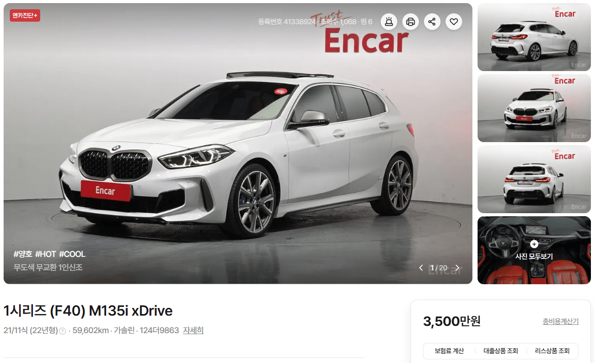
Task: Open the 총비용계산기 link
Action: pos(561,321)
